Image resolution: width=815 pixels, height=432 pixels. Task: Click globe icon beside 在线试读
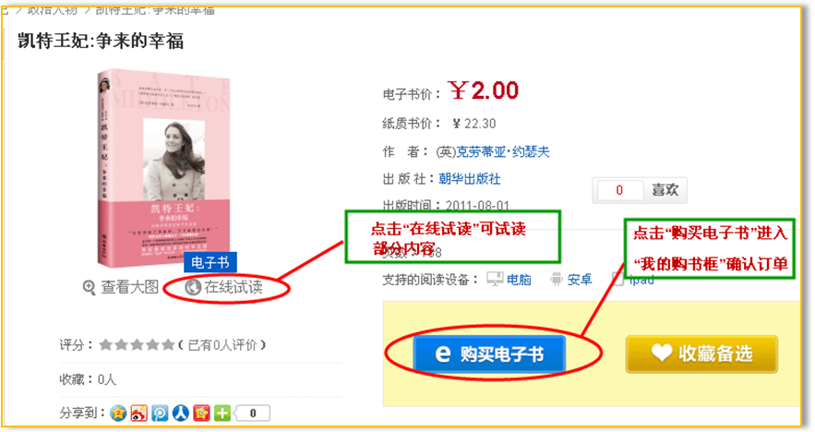coord(193,287)
